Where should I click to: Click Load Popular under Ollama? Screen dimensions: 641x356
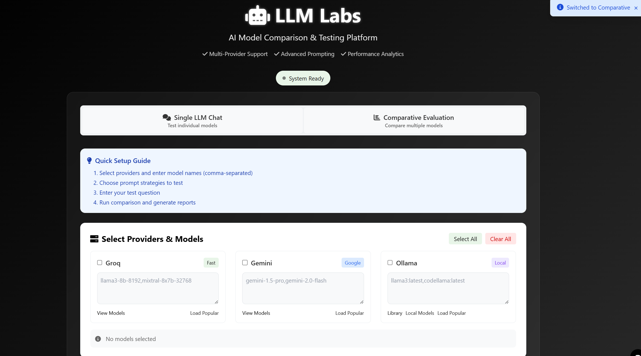(x=452, y=313)
